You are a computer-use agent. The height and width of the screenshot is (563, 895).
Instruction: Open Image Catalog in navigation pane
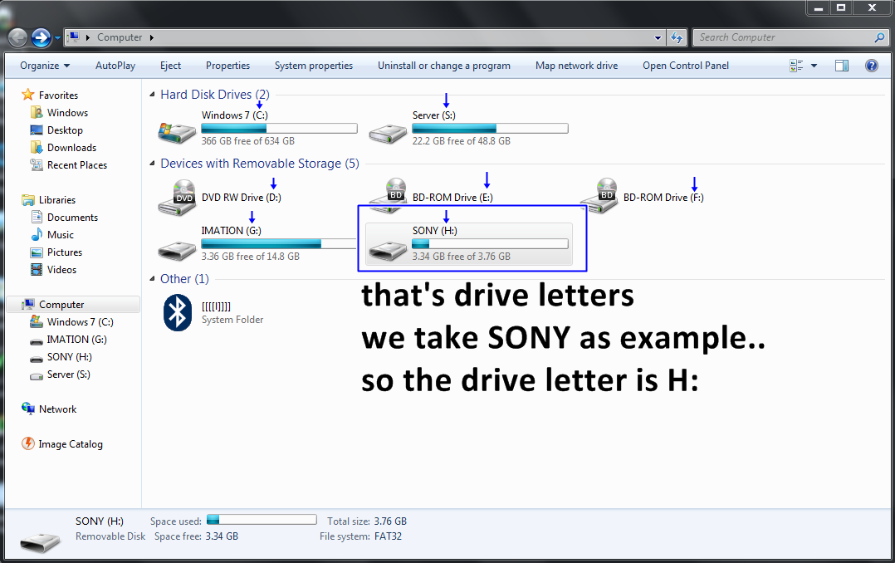[x=70, y=444]
